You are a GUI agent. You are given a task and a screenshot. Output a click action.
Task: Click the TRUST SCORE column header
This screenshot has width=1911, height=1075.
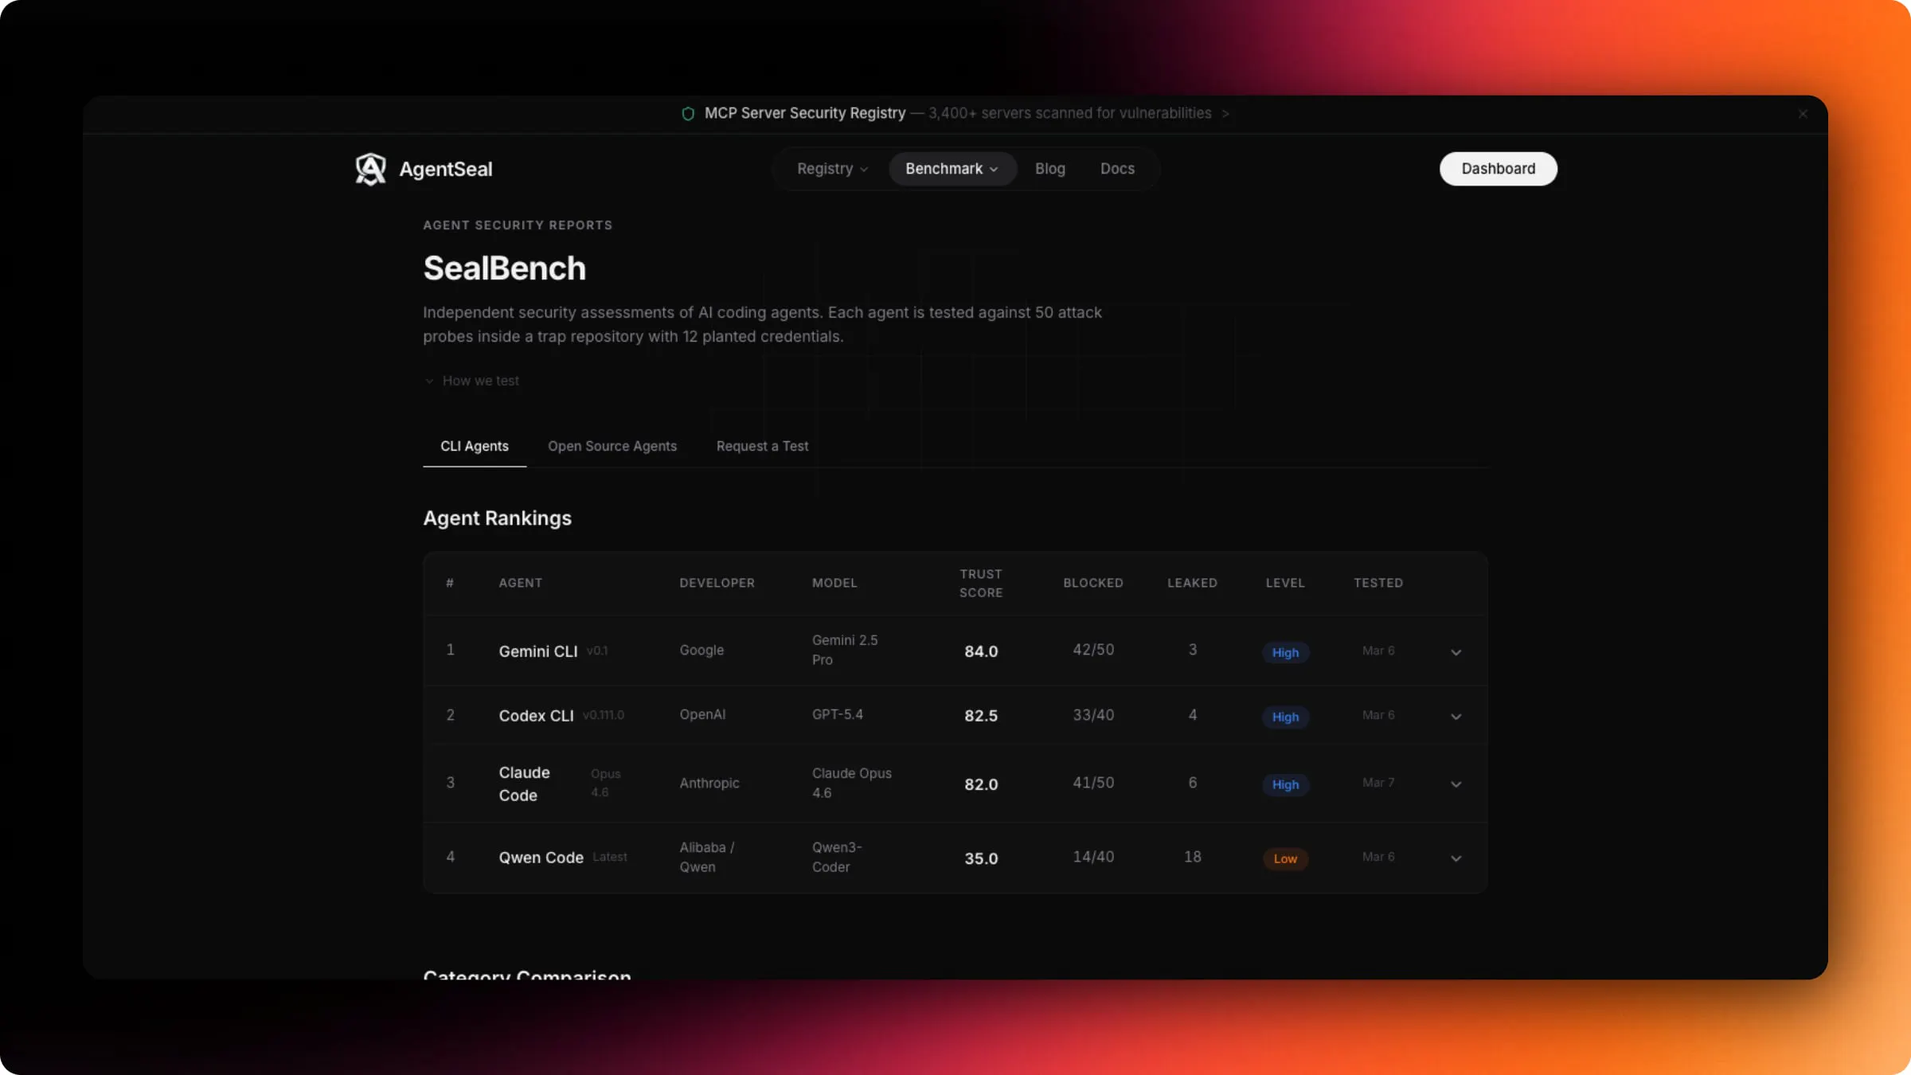pos(981,584)
